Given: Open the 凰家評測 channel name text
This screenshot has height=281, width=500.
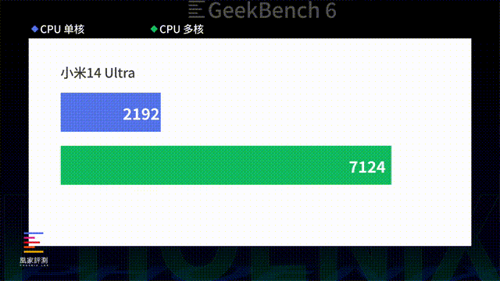Looking at the screenshot, I should [x=34, y=260].
